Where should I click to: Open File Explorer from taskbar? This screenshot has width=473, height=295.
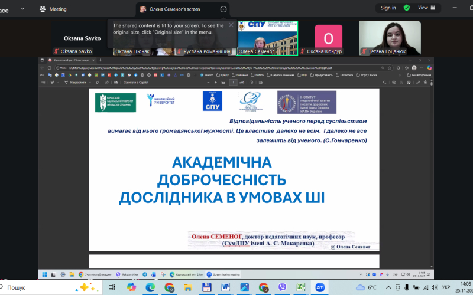(188, 287)
